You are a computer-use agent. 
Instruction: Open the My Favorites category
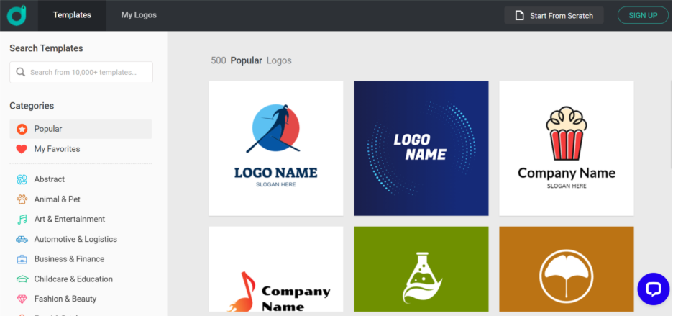click(81, 149)
